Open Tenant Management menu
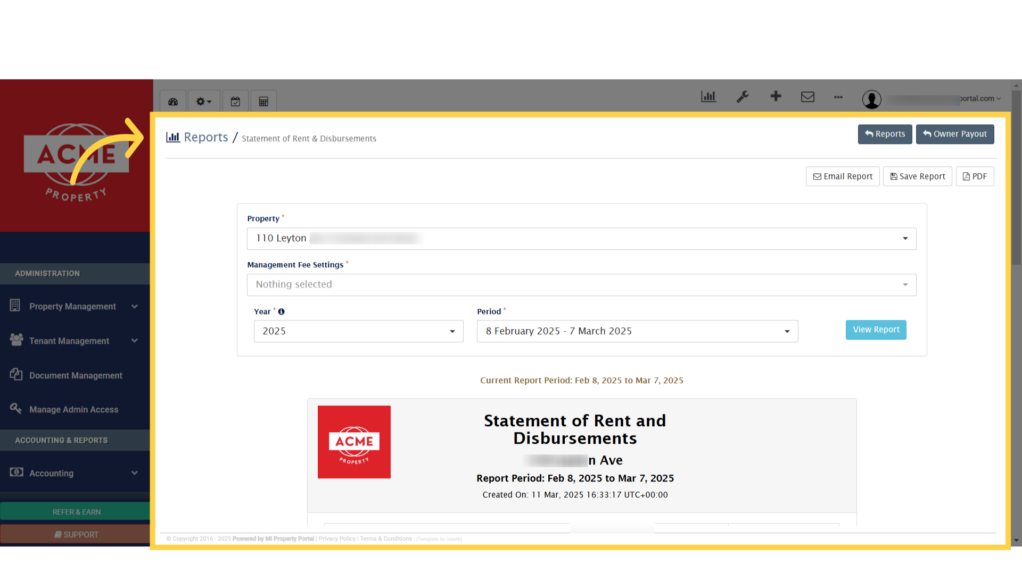Viewport: 1022px width, 574px height. coord(69,341)
